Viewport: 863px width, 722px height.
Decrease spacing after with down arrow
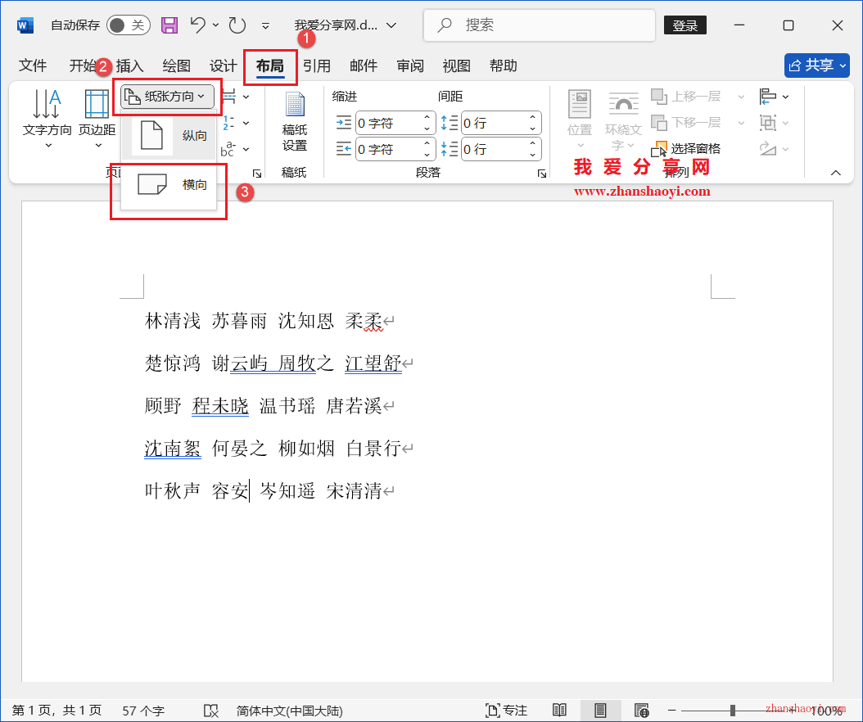[x=533, y=156]
